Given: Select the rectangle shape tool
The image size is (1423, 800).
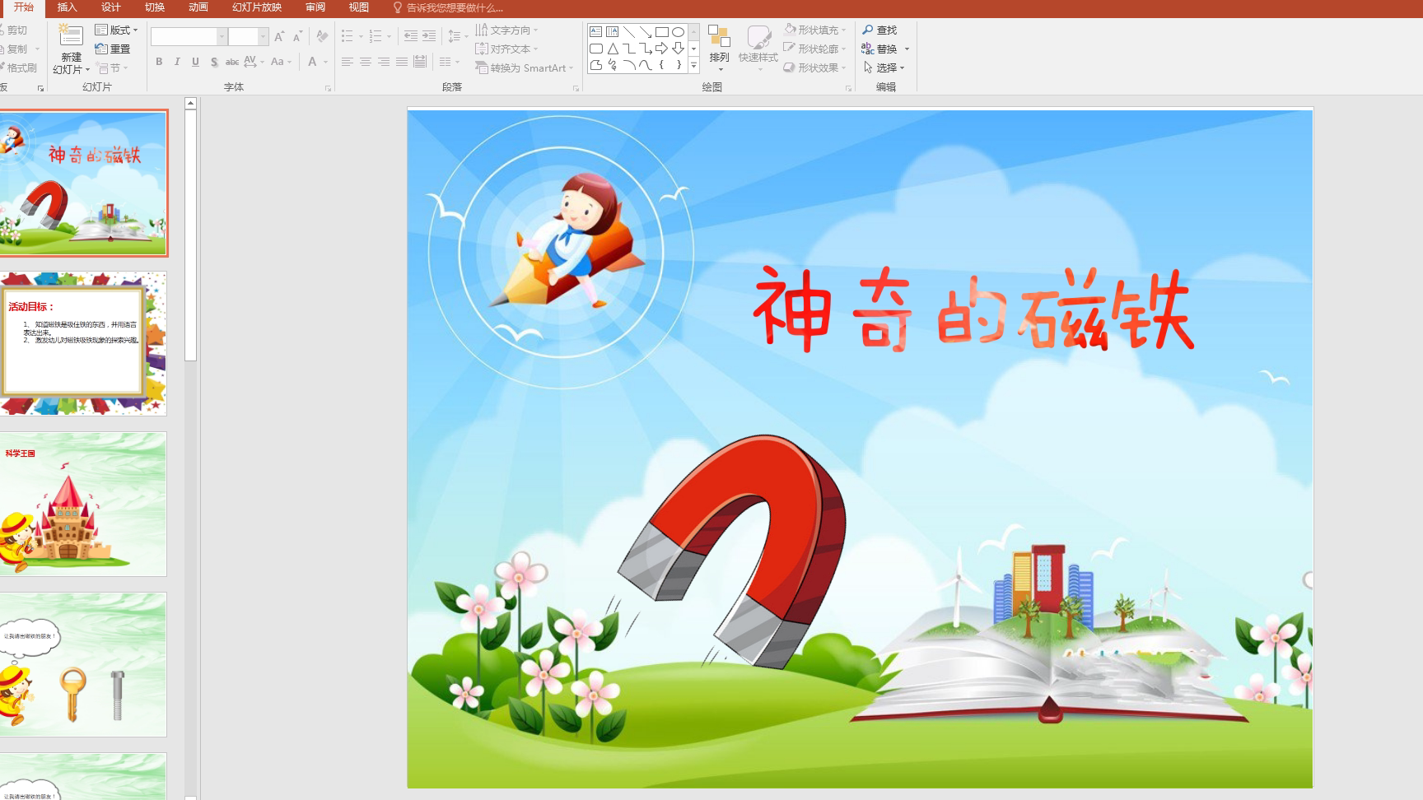Looking at the screenshot, I should click(663, 30).
